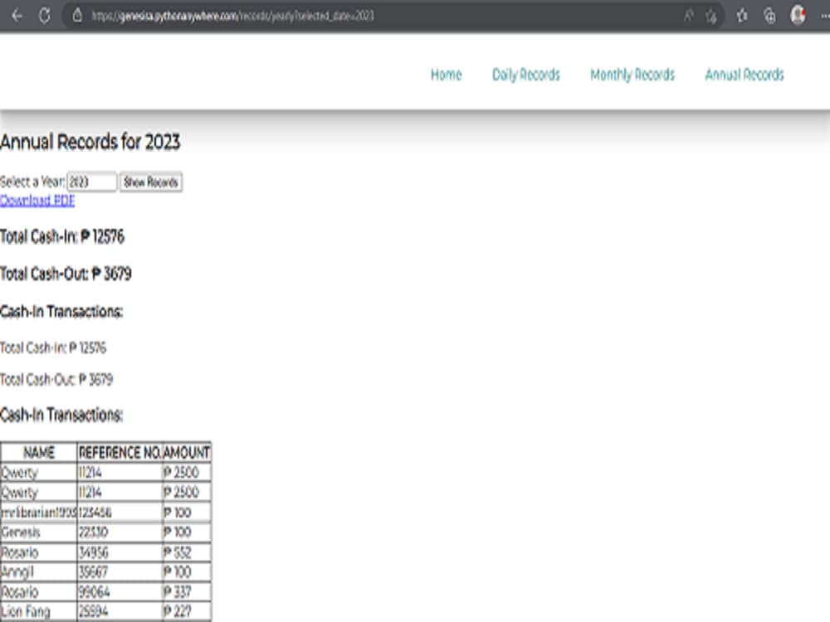This screenshot has width=830, height=622.
Task: Click reference number 35667
Action: 120,571
